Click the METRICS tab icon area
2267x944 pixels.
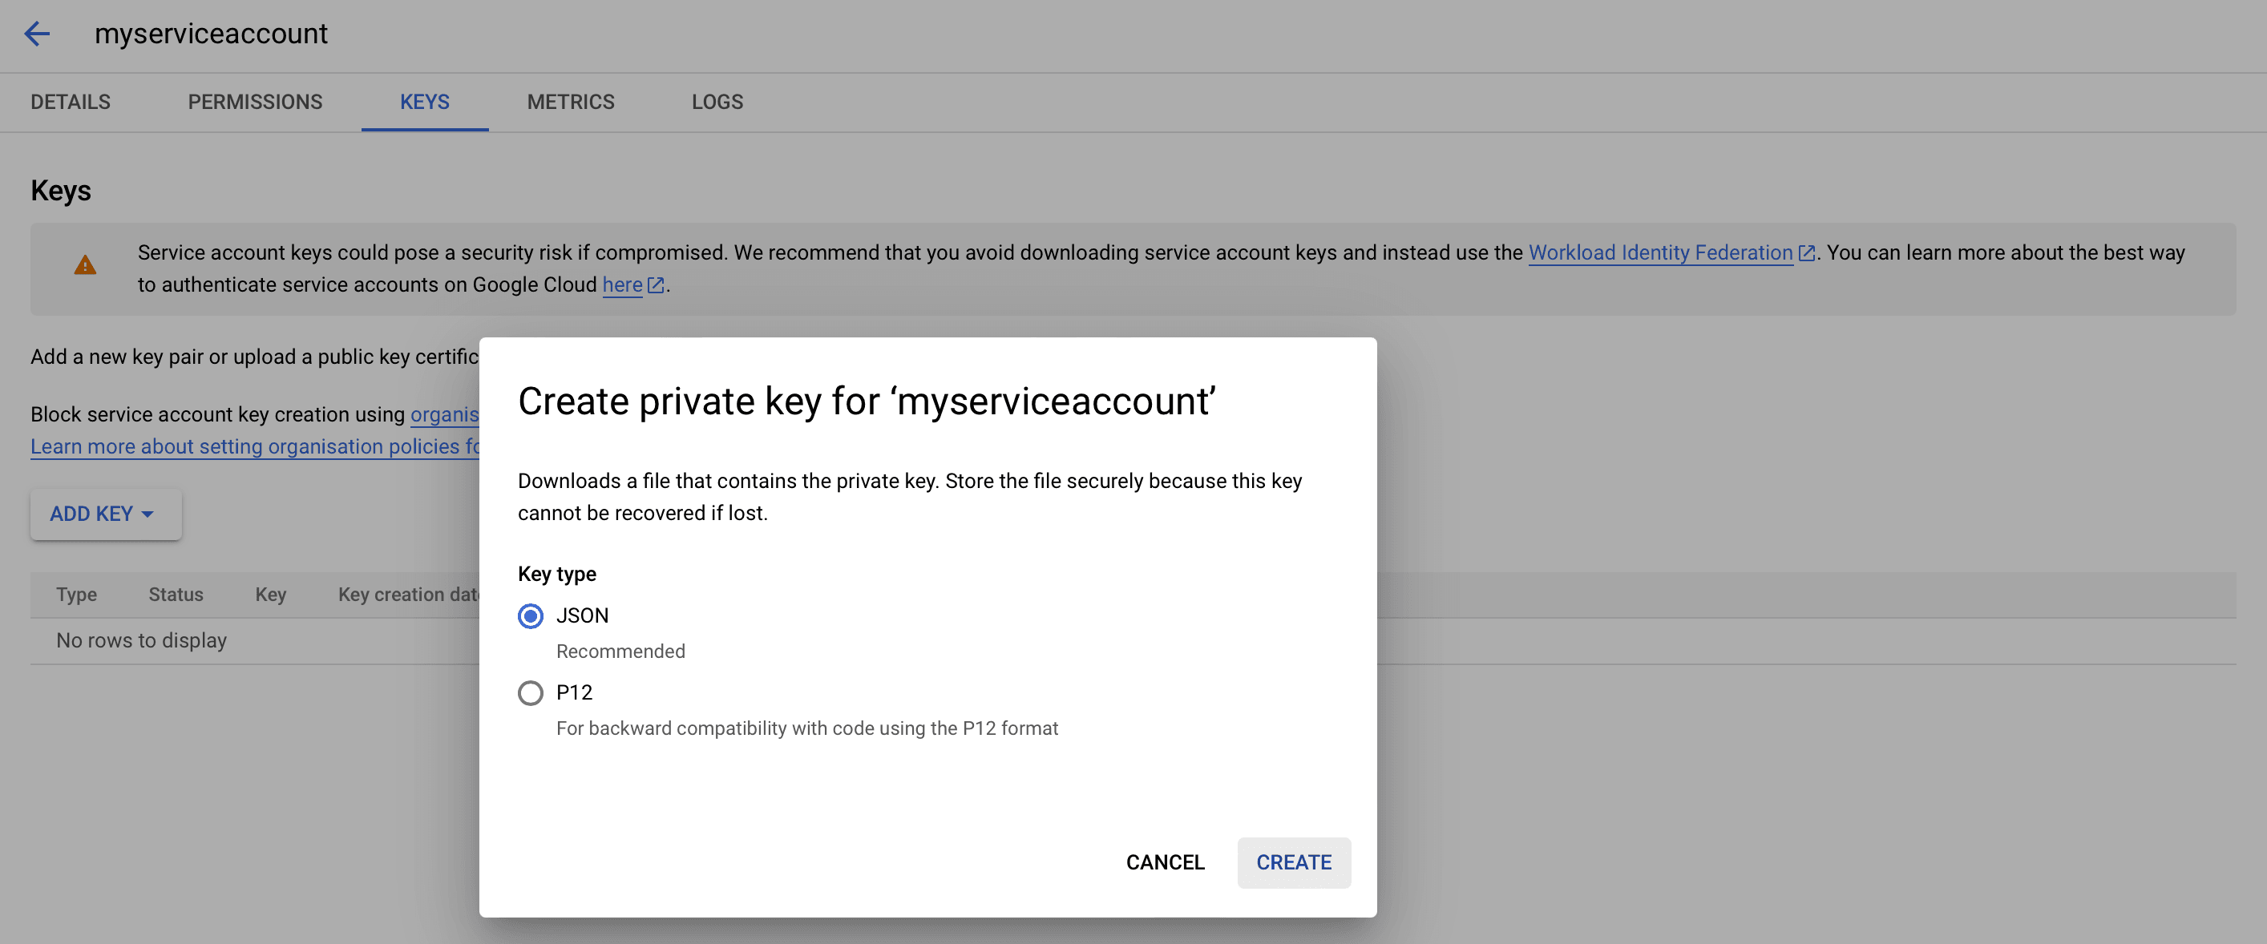[x=571, y=101]
